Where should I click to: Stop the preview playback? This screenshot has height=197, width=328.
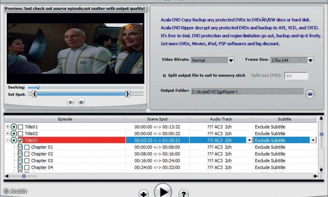81,102
